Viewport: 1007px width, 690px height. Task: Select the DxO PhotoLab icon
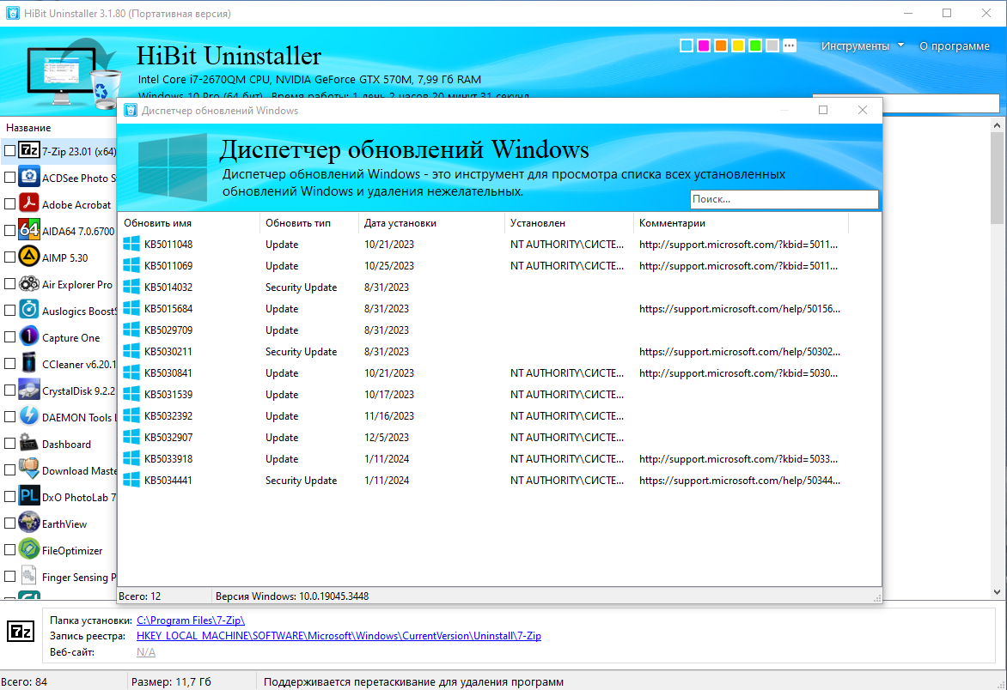coord(29,496)
